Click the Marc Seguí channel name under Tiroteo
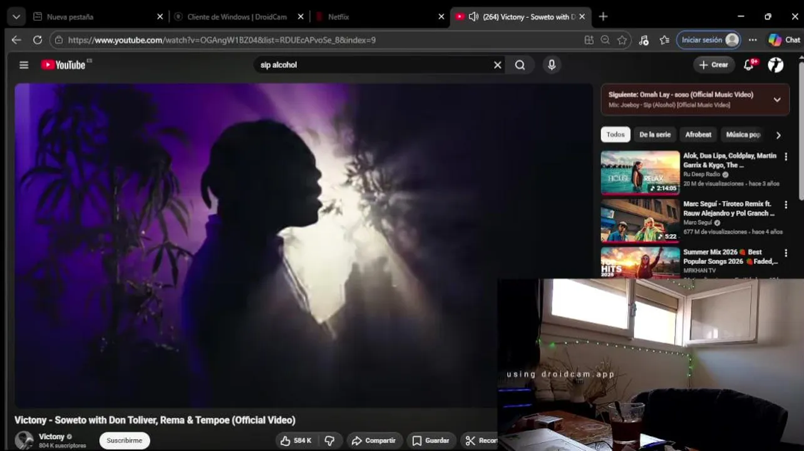Image resolution: width=804 pixels, height=451 pixels. pos(698,222)
